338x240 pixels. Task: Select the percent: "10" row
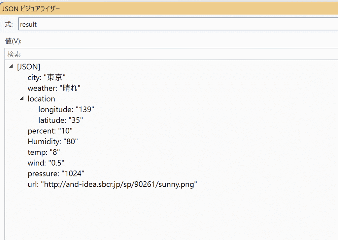point(50,131)
